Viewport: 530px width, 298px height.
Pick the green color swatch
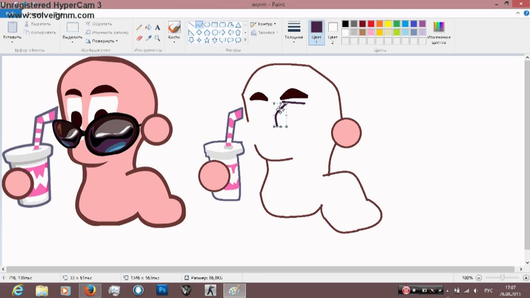397,24
